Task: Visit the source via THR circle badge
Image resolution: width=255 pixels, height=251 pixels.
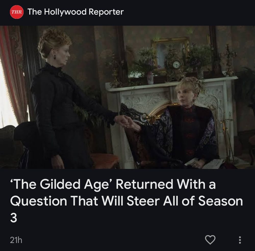Action: tap(17, 12)
